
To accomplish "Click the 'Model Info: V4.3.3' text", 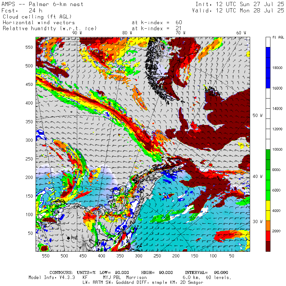I will 52,277.
